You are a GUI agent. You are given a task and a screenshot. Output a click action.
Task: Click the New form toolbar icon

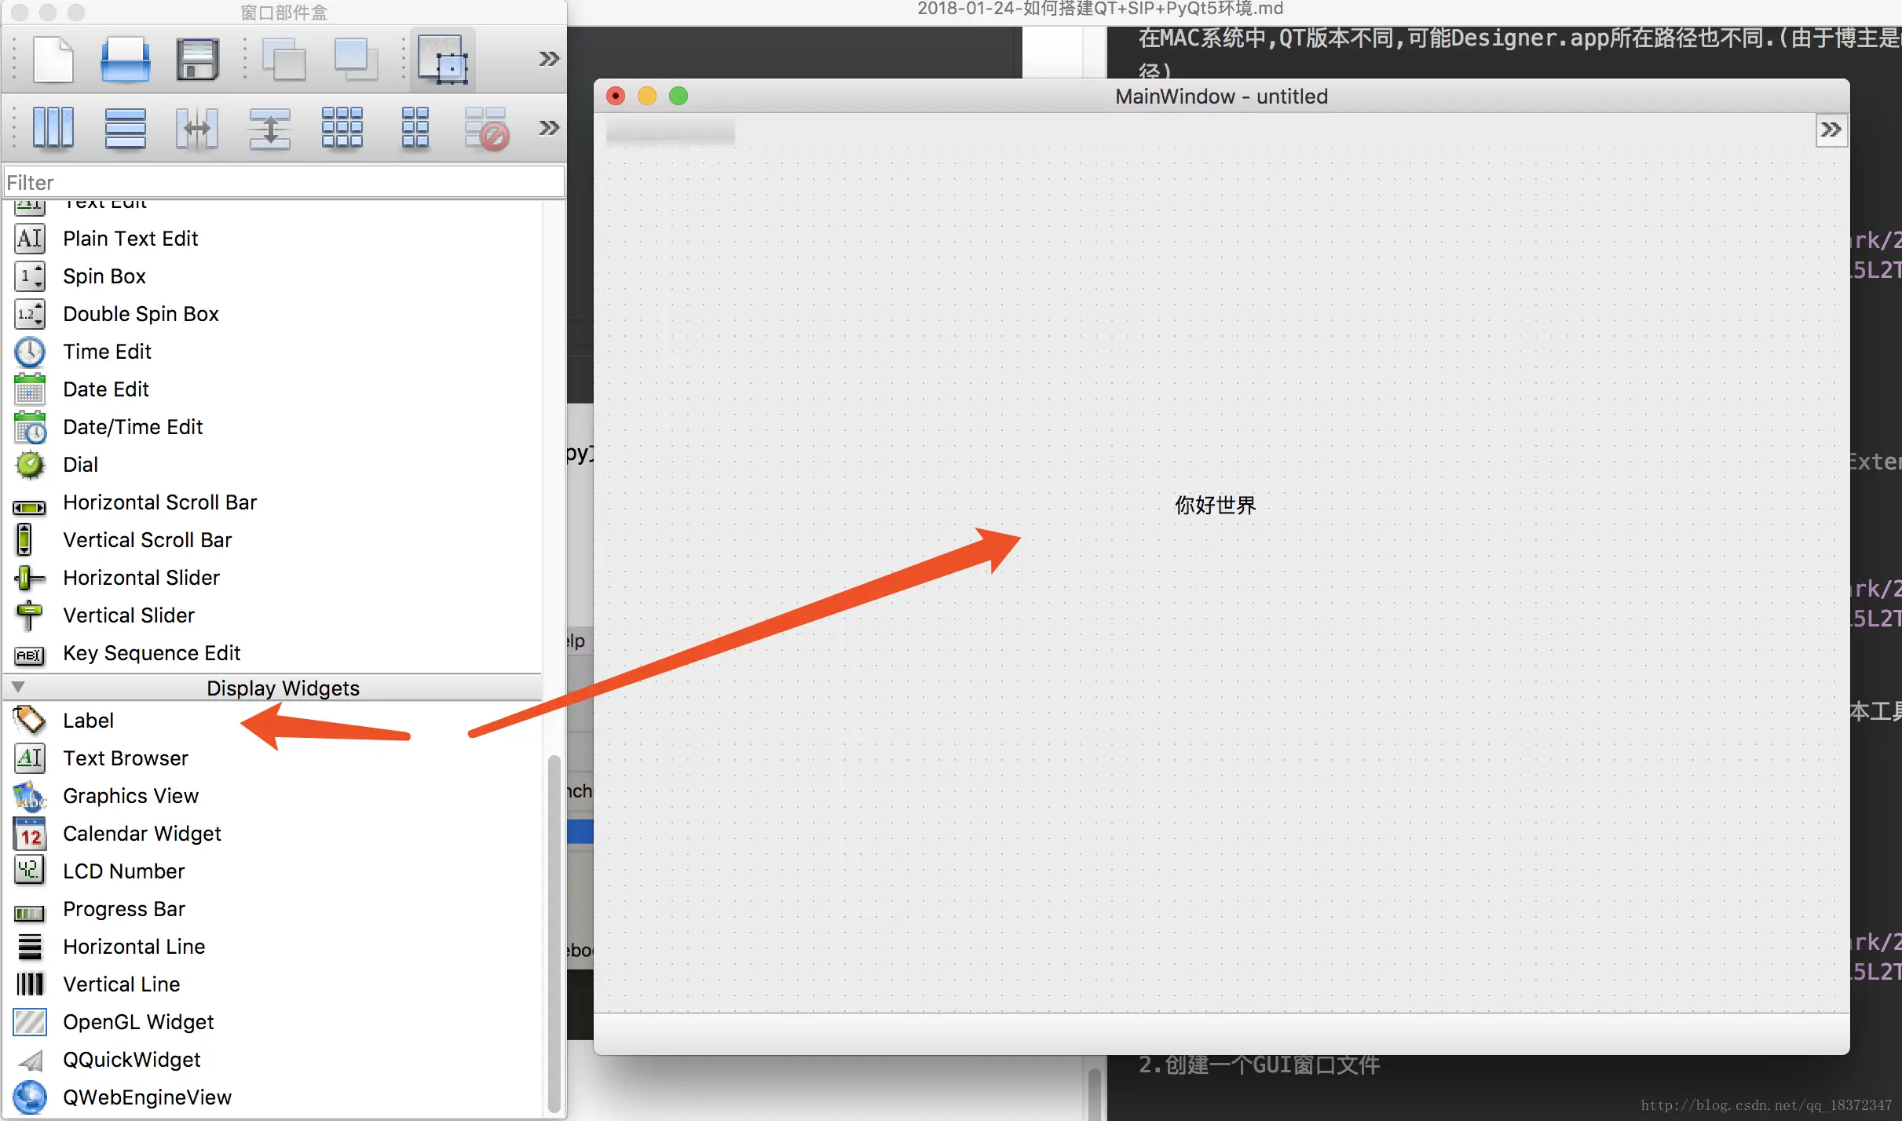point(53,59)
